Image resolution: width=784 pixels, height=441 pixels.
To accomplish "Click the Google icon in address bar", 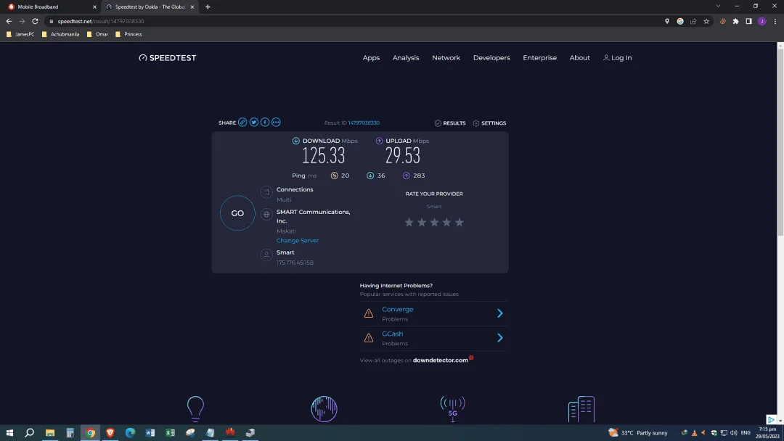I will point(680,21).
